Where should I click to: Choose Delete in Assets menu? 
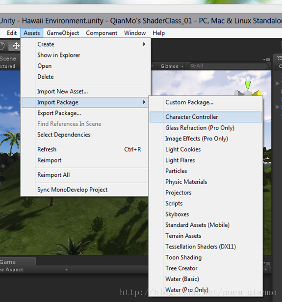[x=86, y=77]
